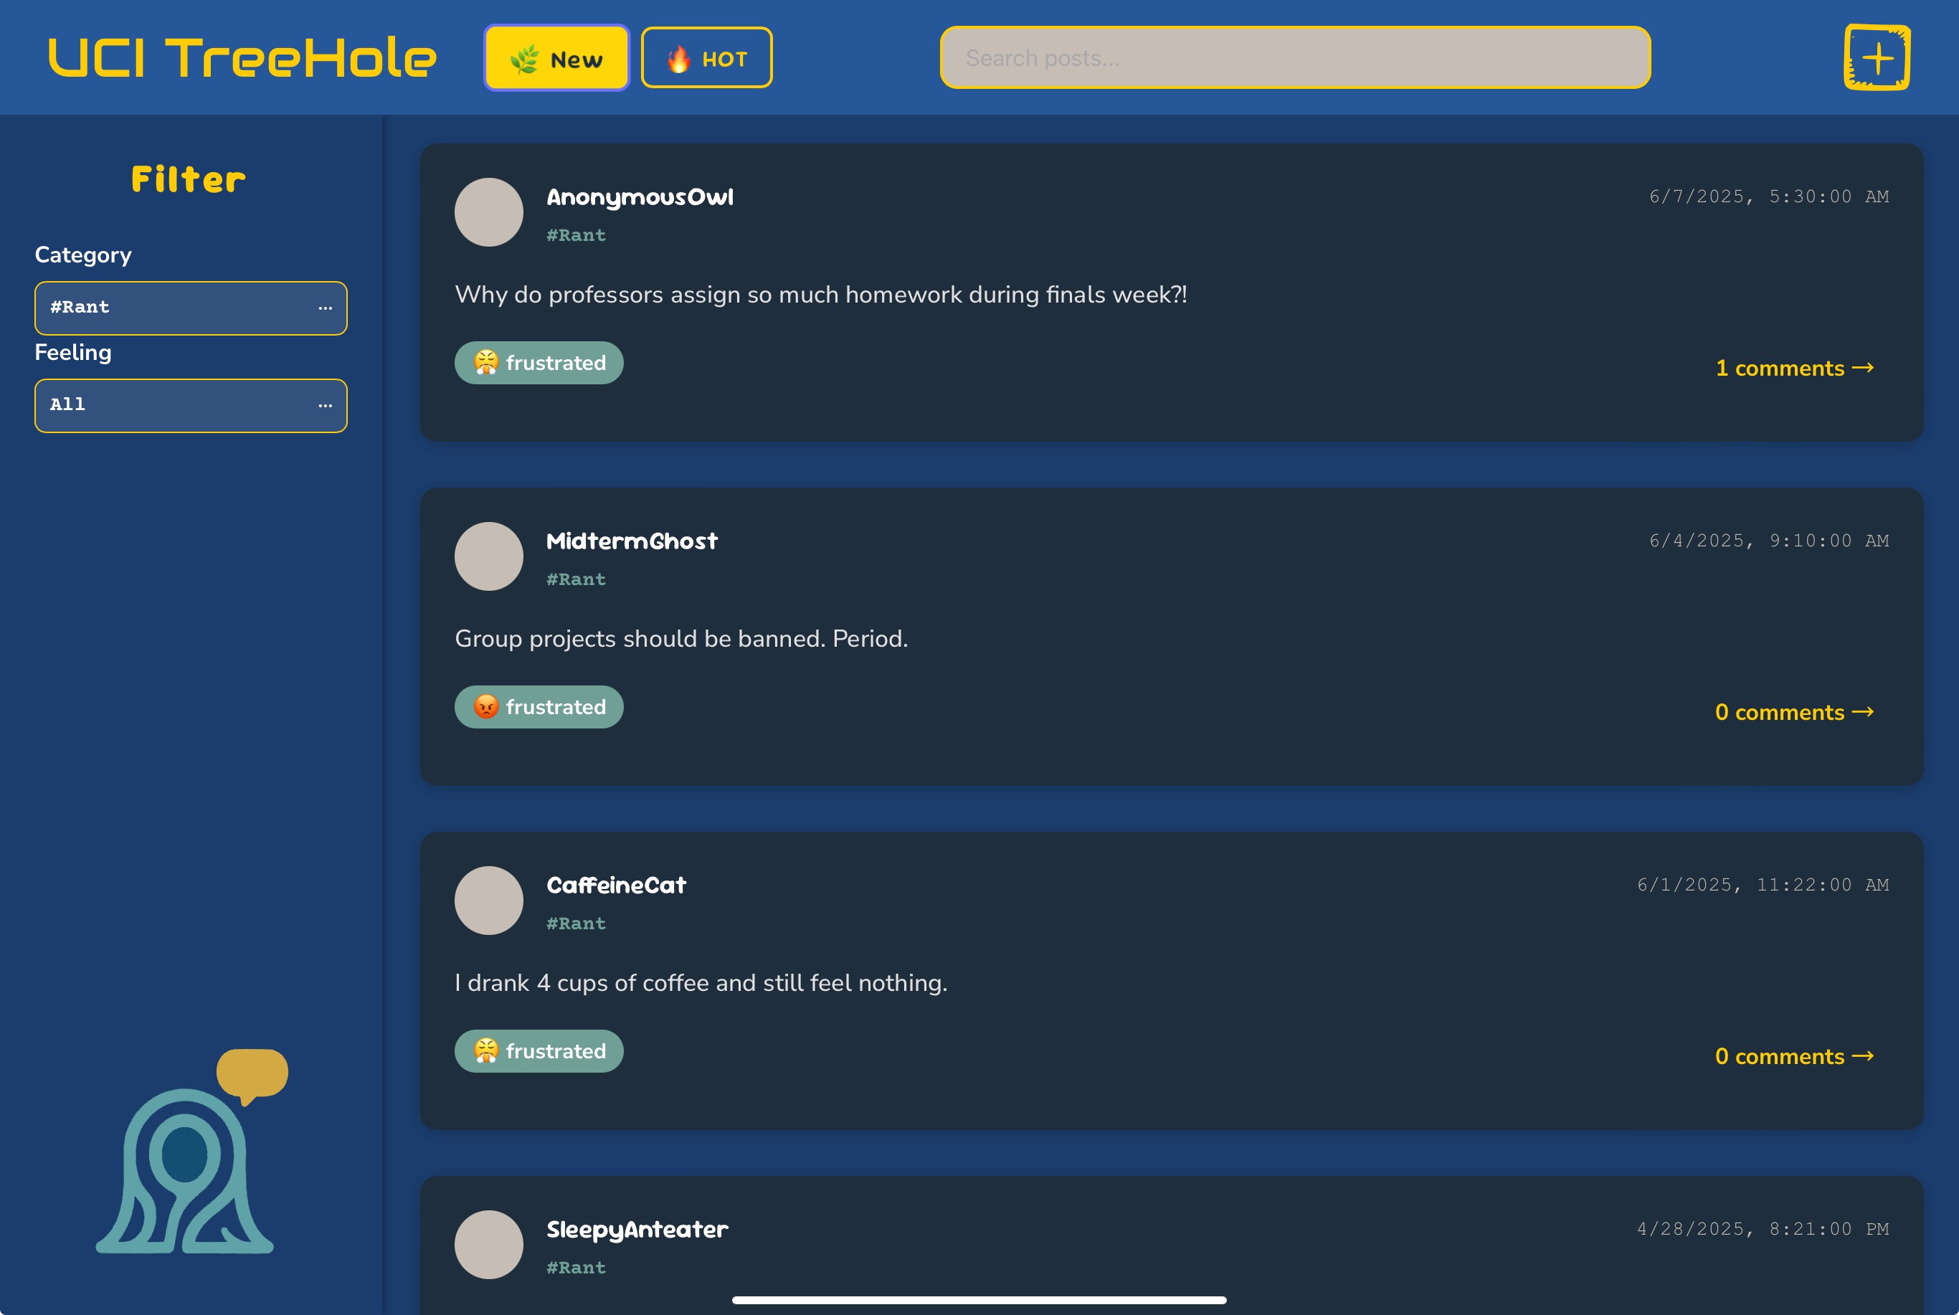Click AnonymousOwl's avatar circle
The image size is (1959, 1315).
coord(489,212)
